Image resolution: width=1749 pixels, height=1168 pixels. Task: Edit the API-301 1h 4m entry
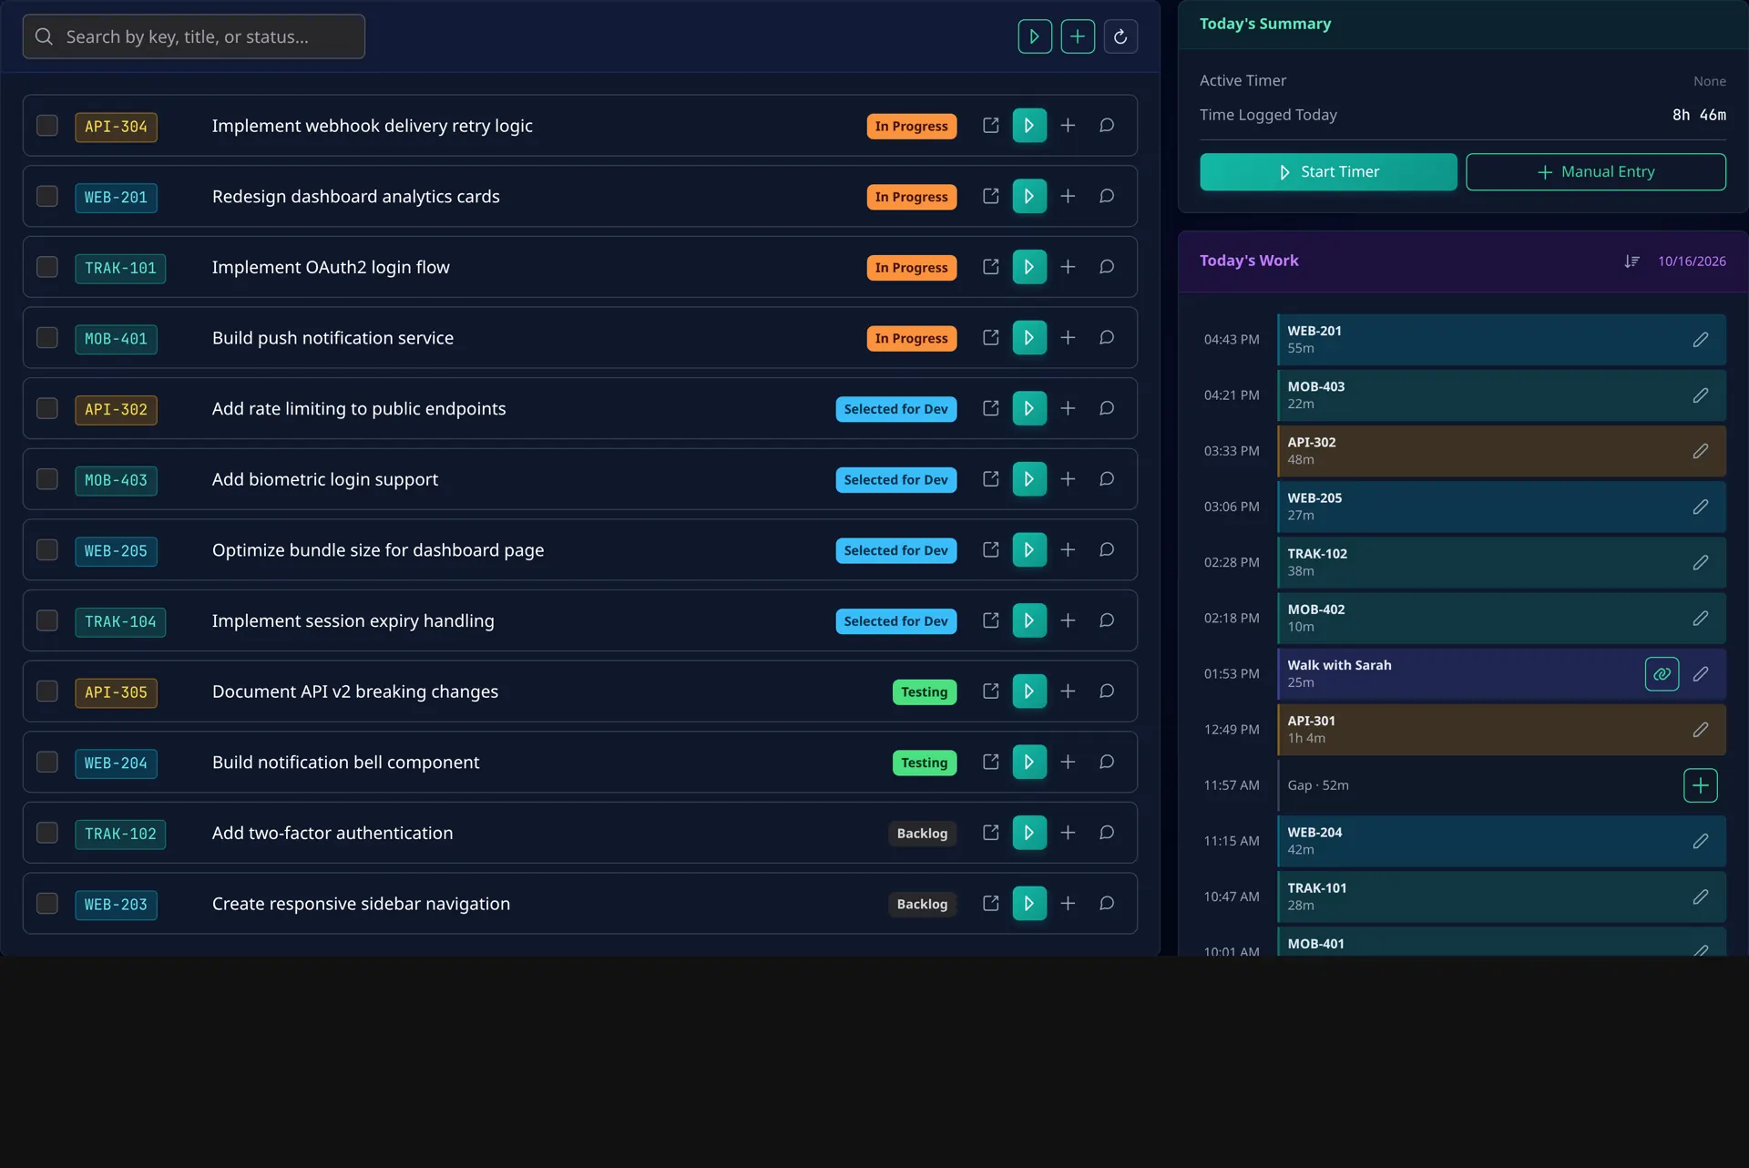point(1701,730)
